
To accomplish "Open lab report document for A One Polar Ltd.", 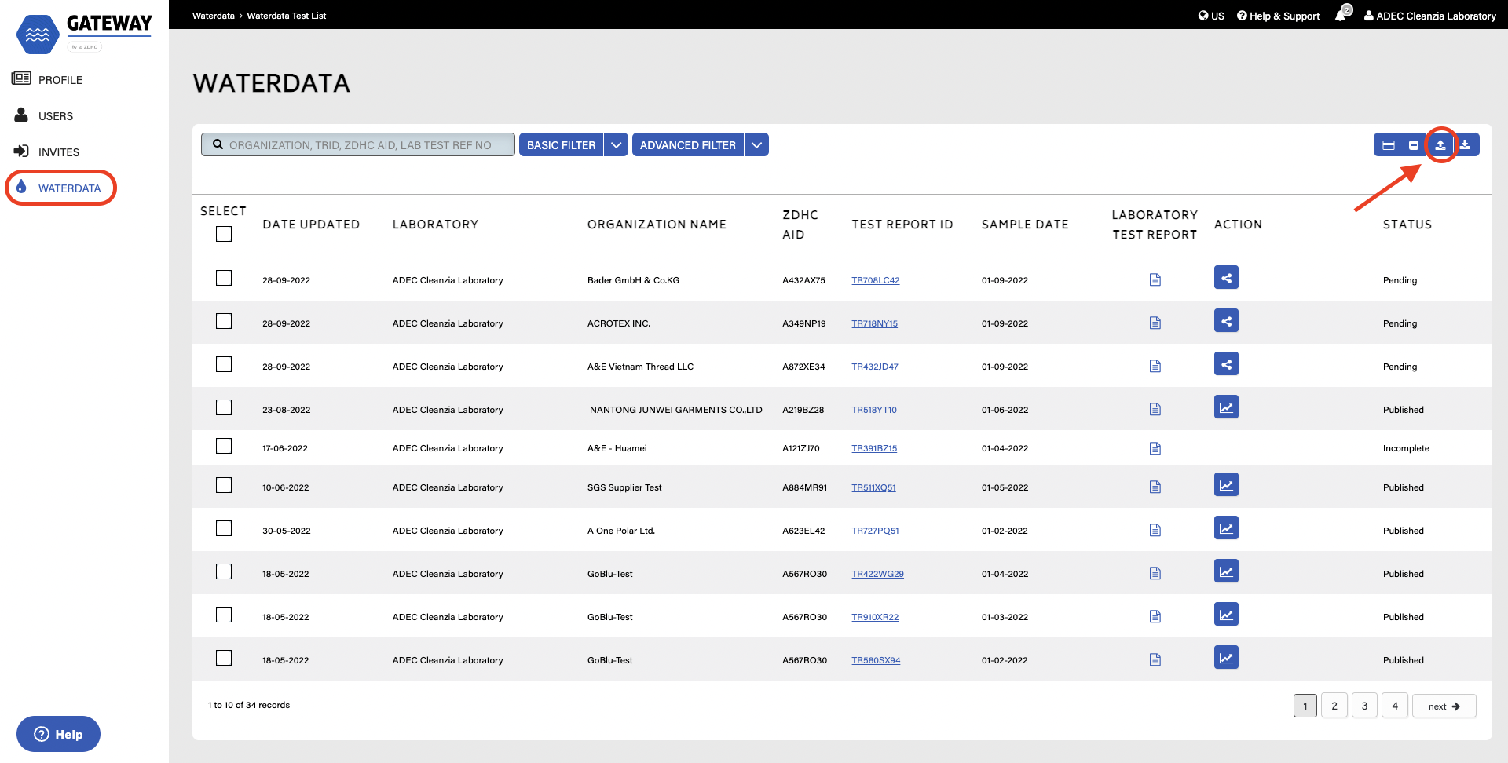I will pyautogui.click(x=1155, y=531).
